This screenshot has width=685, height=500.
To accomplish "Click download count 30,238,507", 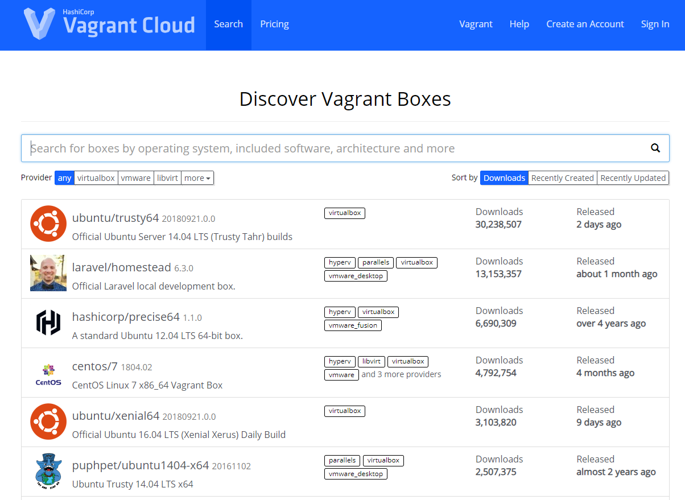I will click(498, 225).
